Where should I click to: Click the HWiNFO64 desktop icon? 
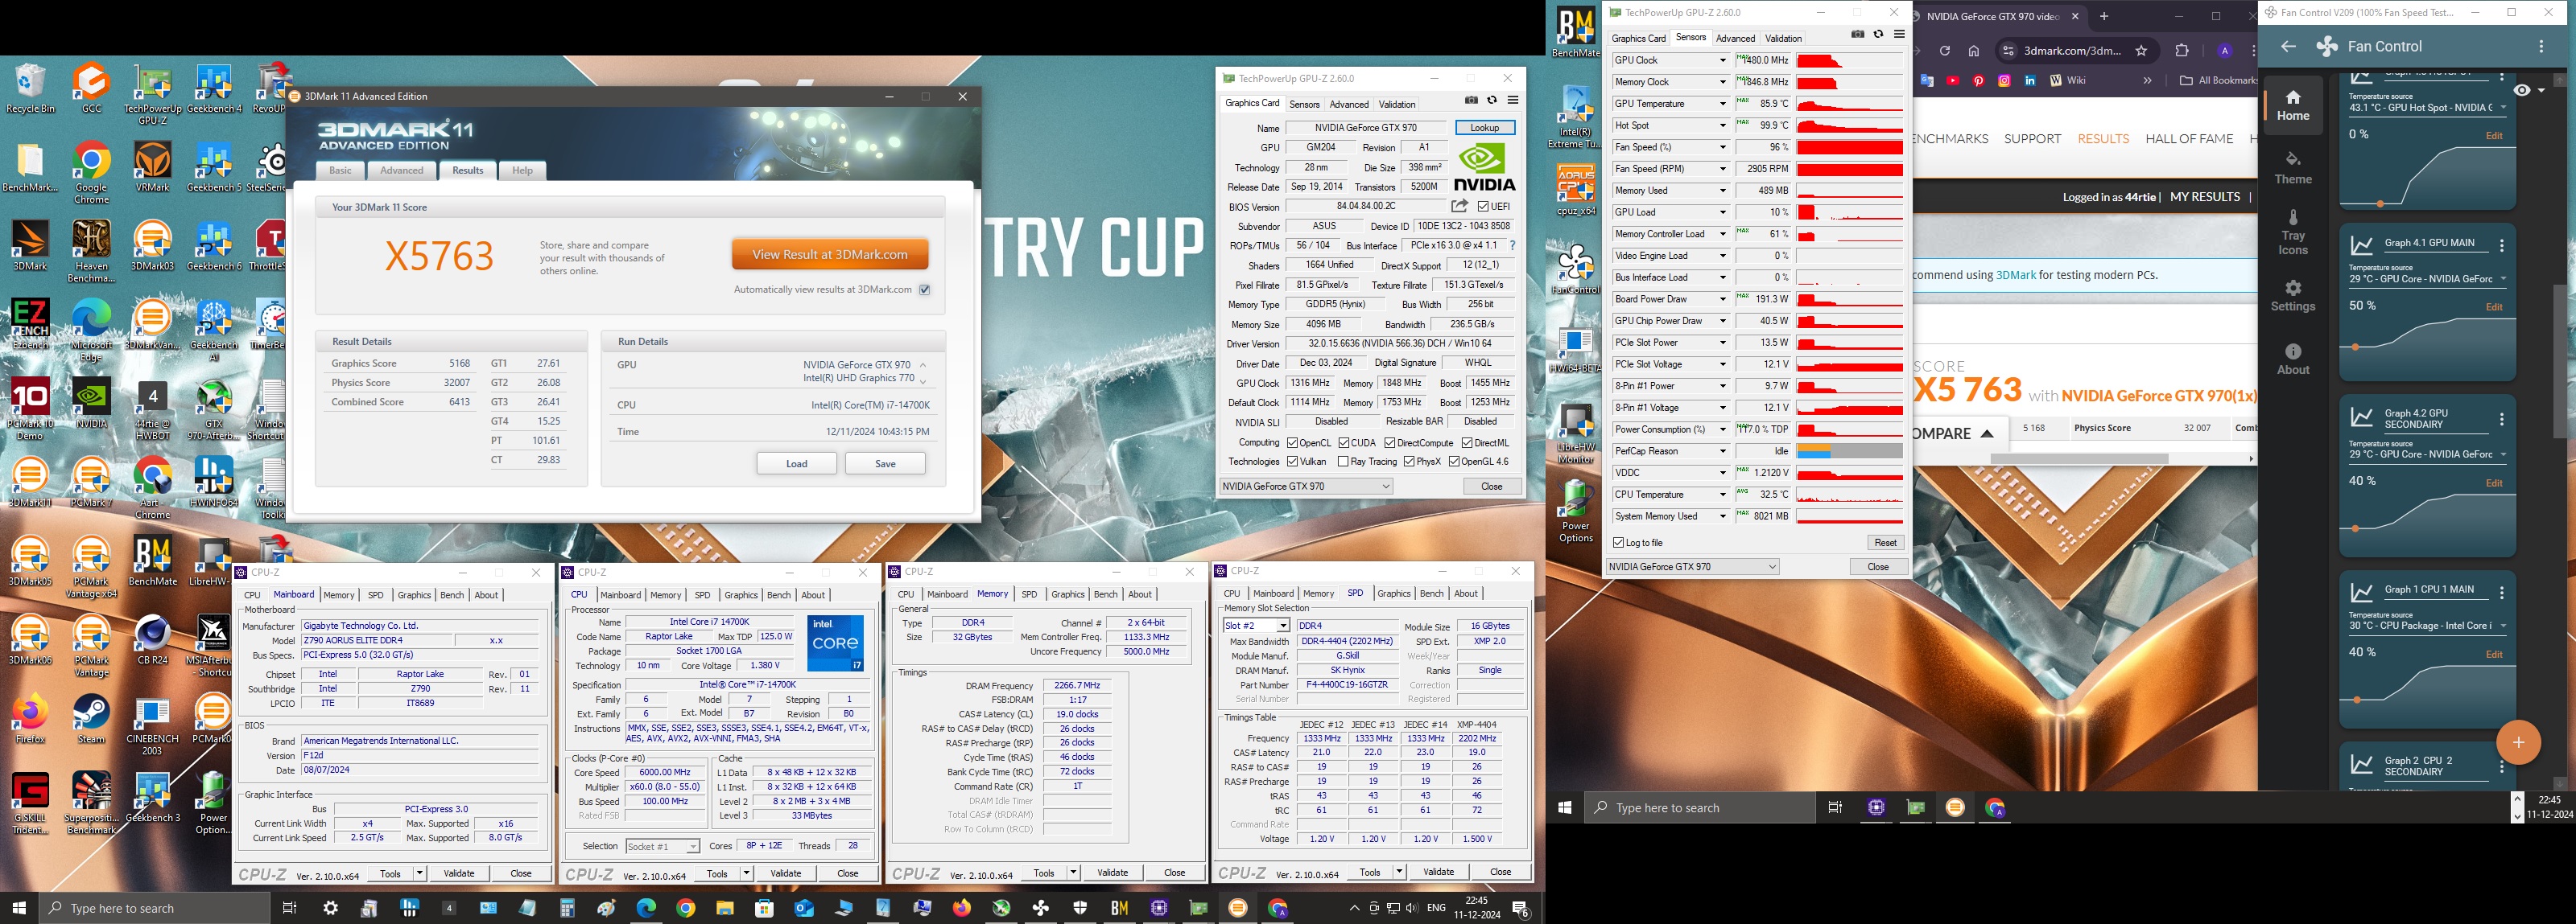click(x=214, y=483)
